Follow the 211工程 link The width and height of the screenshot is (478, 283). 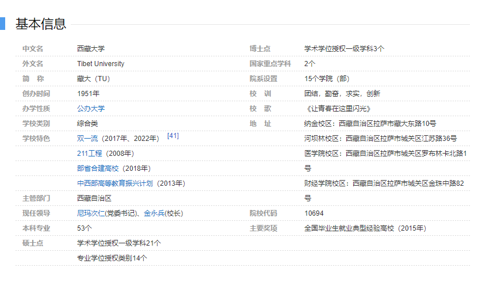tap(89, 153)
